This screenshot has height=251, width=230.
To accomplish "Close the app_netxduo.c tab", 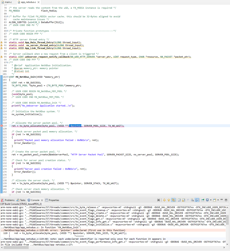I will coord(39,2).
